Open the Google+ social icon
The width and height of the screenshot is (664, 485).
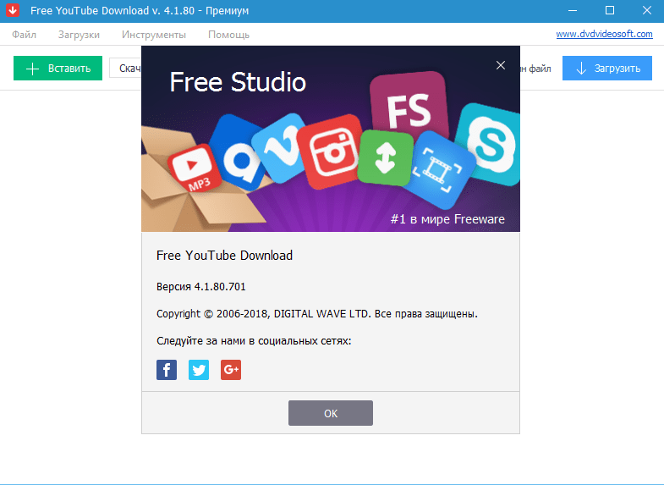[231, 370]
